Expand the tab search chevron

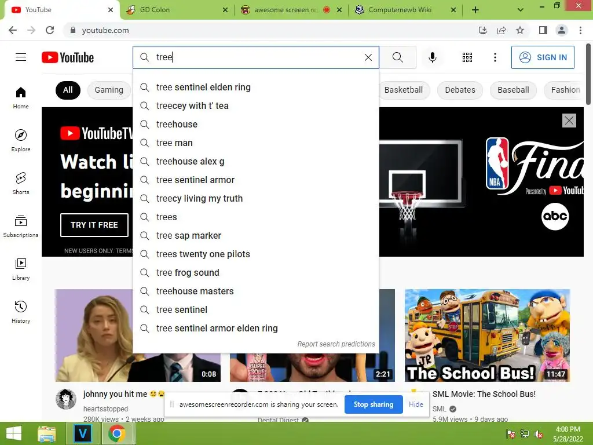tap(521, 10)
